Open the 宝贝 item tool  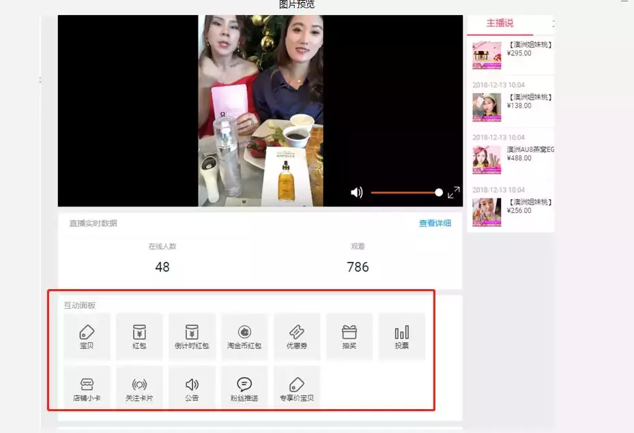[x=87, y=336]
